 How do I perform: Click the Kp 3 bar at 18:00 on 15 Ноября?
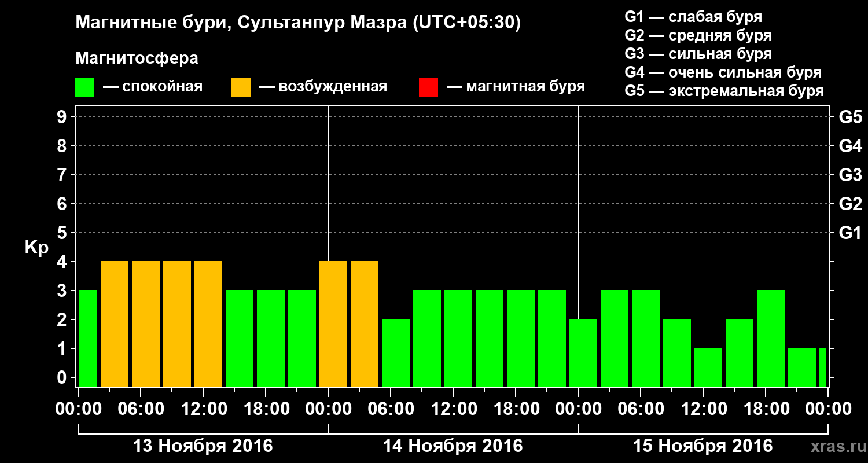771,338
